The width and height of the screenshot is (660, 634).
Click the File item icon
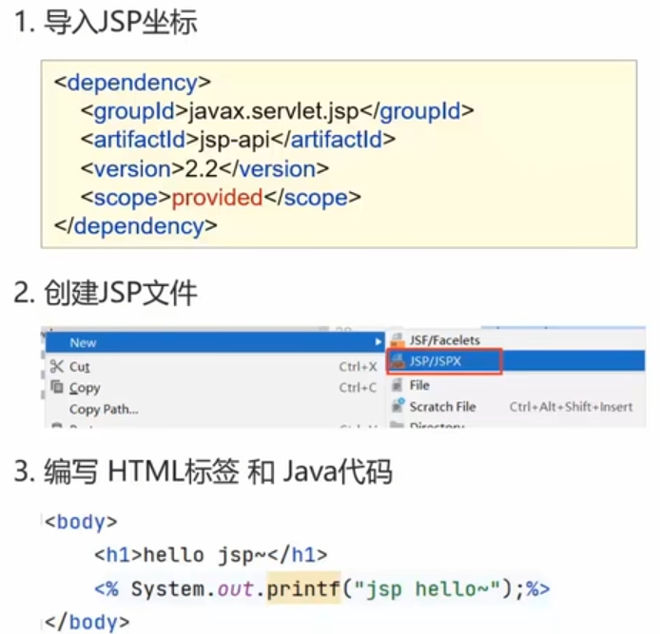click(397, 385)
